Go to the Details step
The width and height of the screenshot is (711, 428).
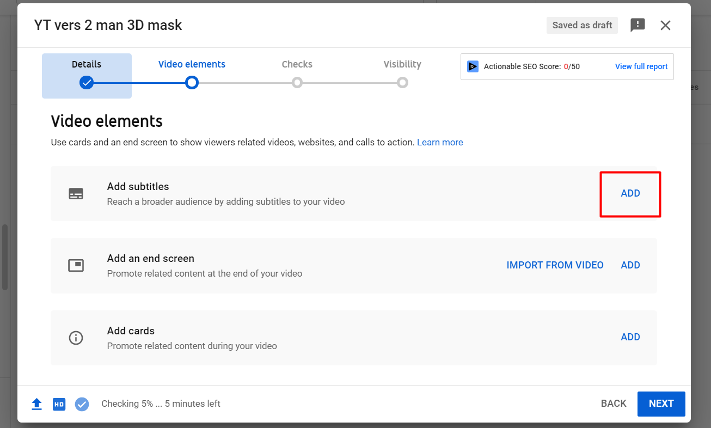87,76
